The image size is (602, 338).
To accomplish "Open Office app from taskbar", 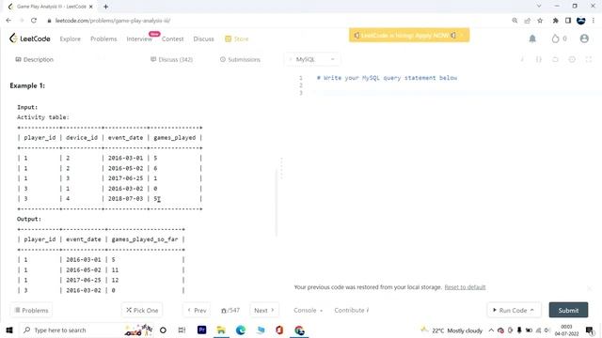I will pos(279,330).
